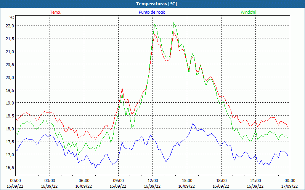Click the 18:00 time axis label
The height and width of the screenshot is (190, 305).
click(x=222, y=181)
